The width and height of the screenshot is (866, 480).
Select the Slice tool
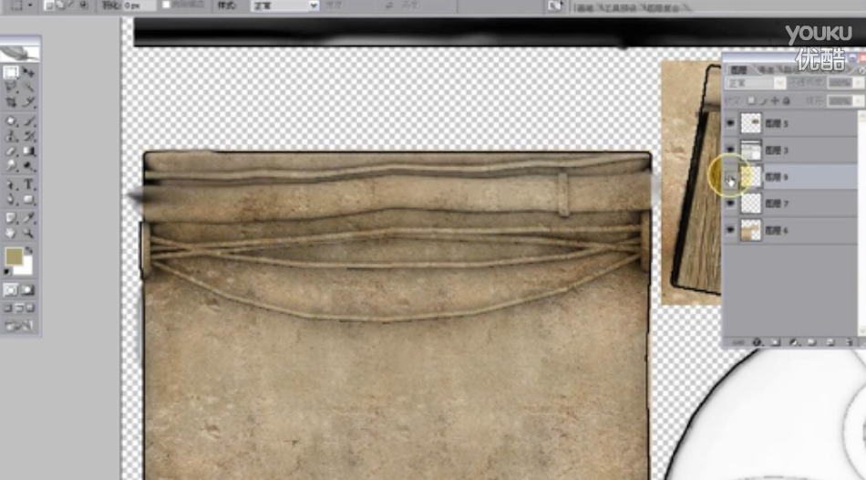pos(29,102)
